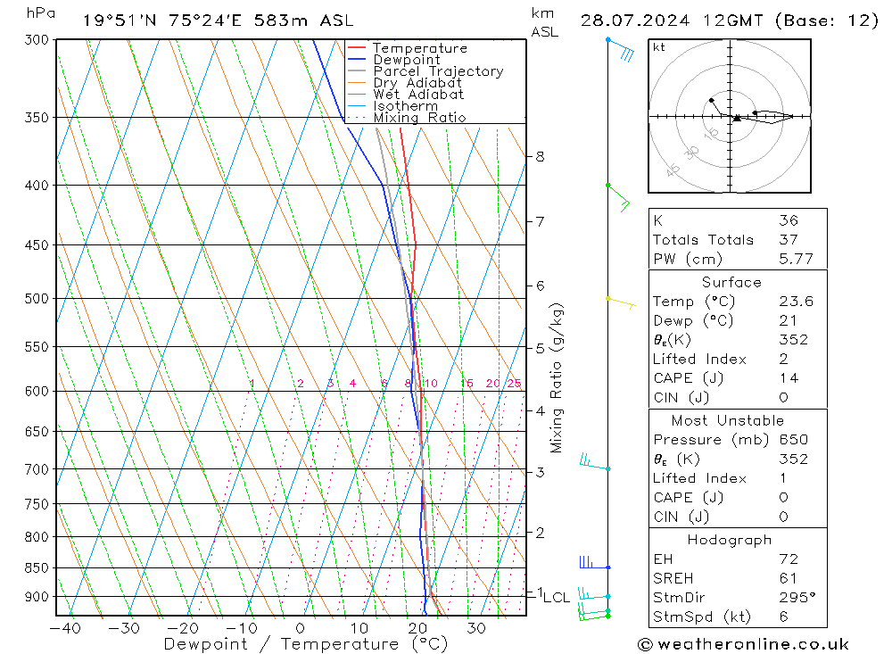Open the hodograph wind plot
The height and width of the screenshot is (654, 892).
click(x=730, y=116)
